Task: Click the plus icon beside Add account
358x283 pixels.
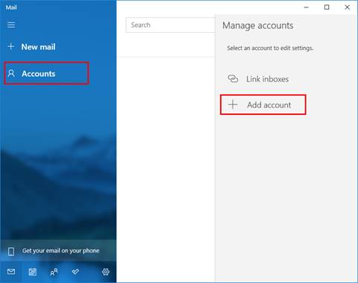Action: pyautogui.click(x=233, y=105)
